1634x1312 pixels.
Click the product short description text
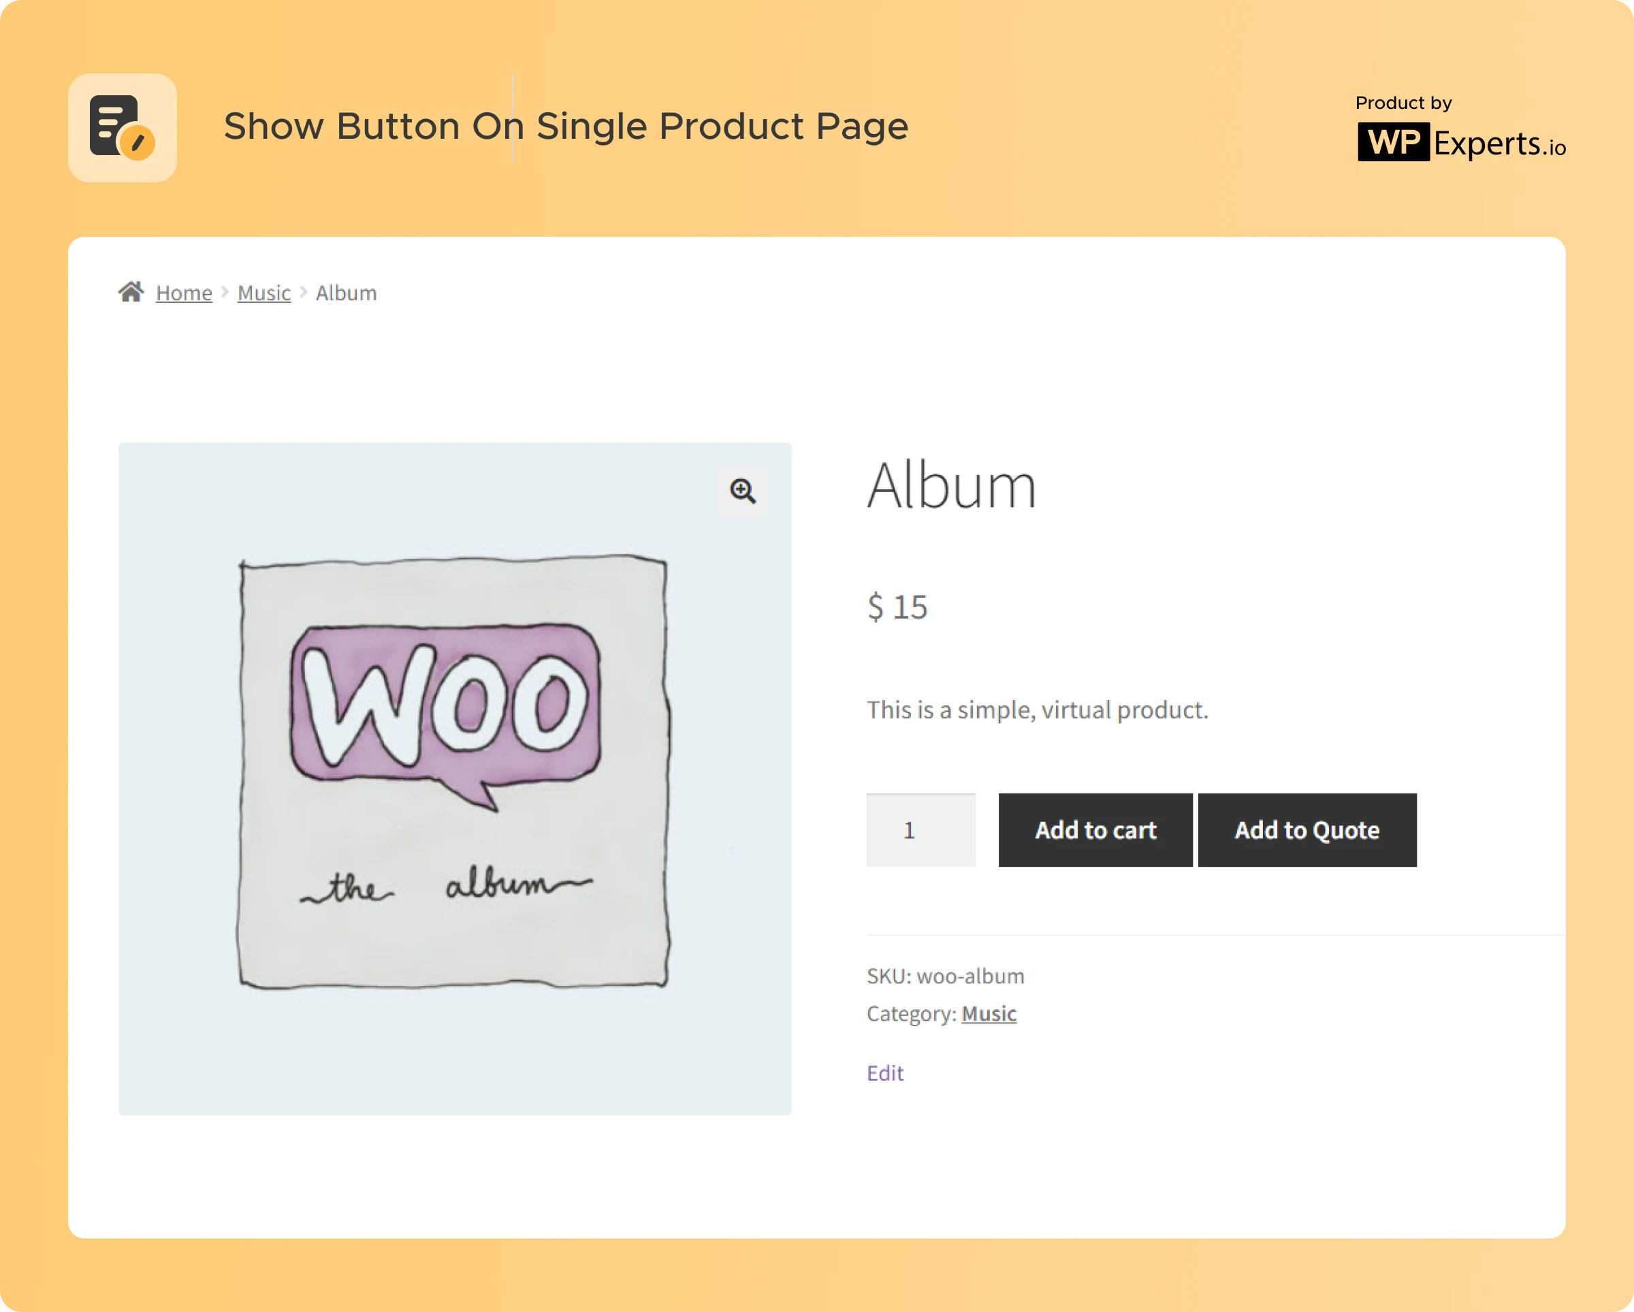[x=1038, y=710]
